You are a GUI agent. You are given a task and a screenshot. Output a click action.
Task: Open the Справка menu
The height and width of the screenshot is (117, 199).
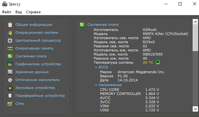pos(33,12)
